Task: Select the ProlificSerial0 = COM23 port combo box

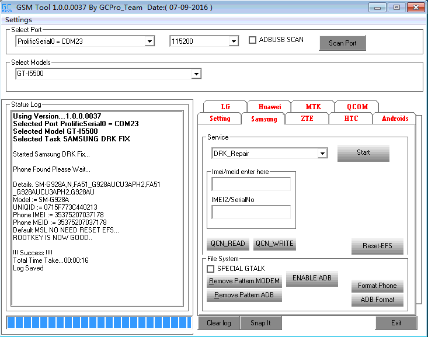Action: 85,41
